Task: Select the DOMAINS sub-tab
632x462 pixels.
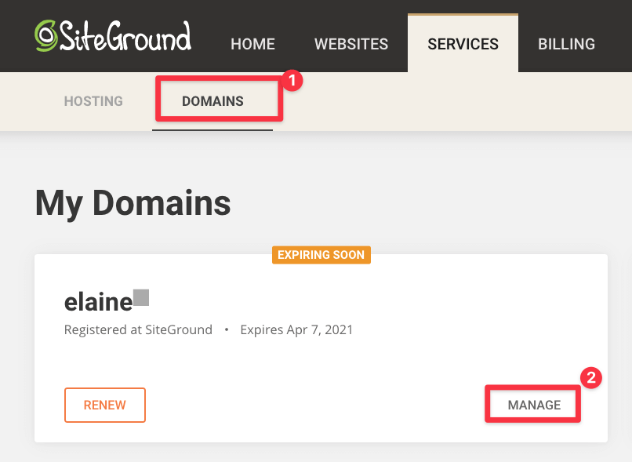Action: click(x=212, y=101)
